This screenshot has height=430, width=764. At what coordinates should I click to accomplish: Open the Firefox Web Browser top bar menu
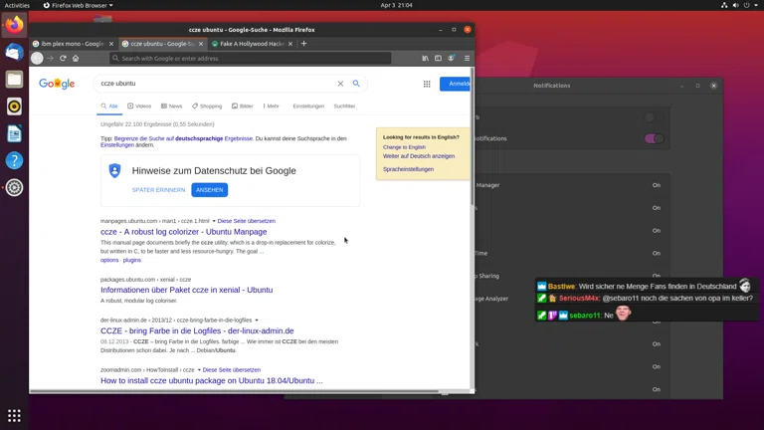[x=78, y=5]
